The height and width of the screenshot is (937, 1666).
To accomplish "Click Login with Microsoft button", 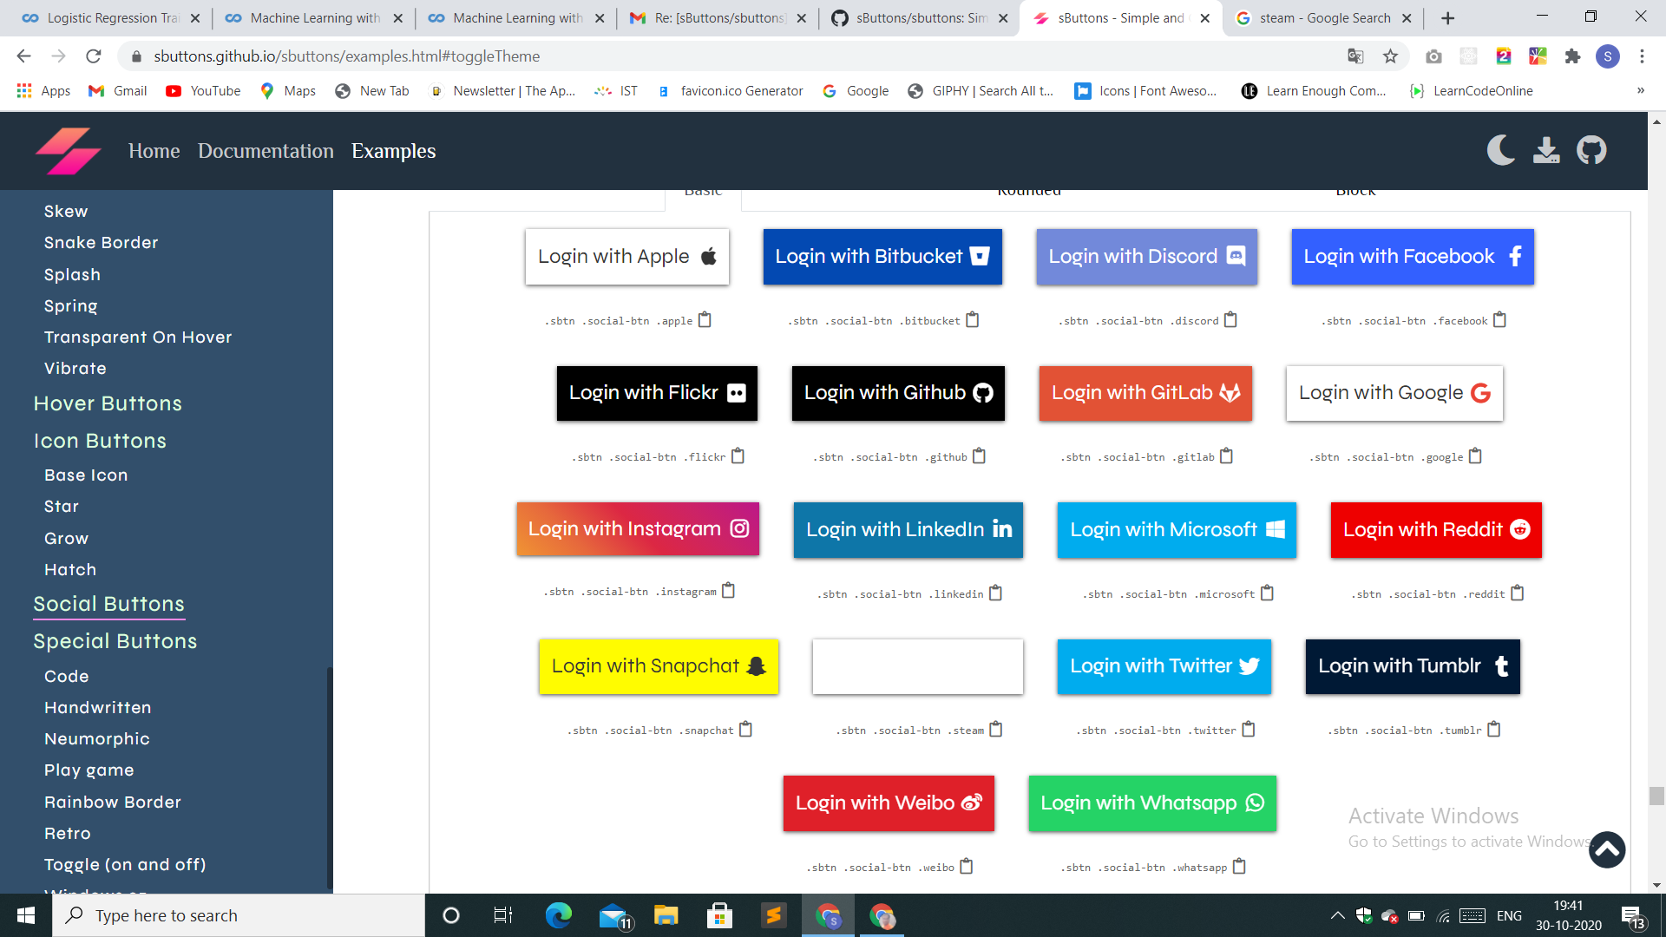I will point(1177,529).
